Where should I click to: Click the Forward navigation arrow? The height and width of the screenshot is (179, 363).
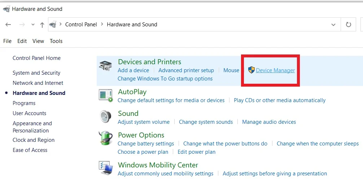[x=22, y=25]
